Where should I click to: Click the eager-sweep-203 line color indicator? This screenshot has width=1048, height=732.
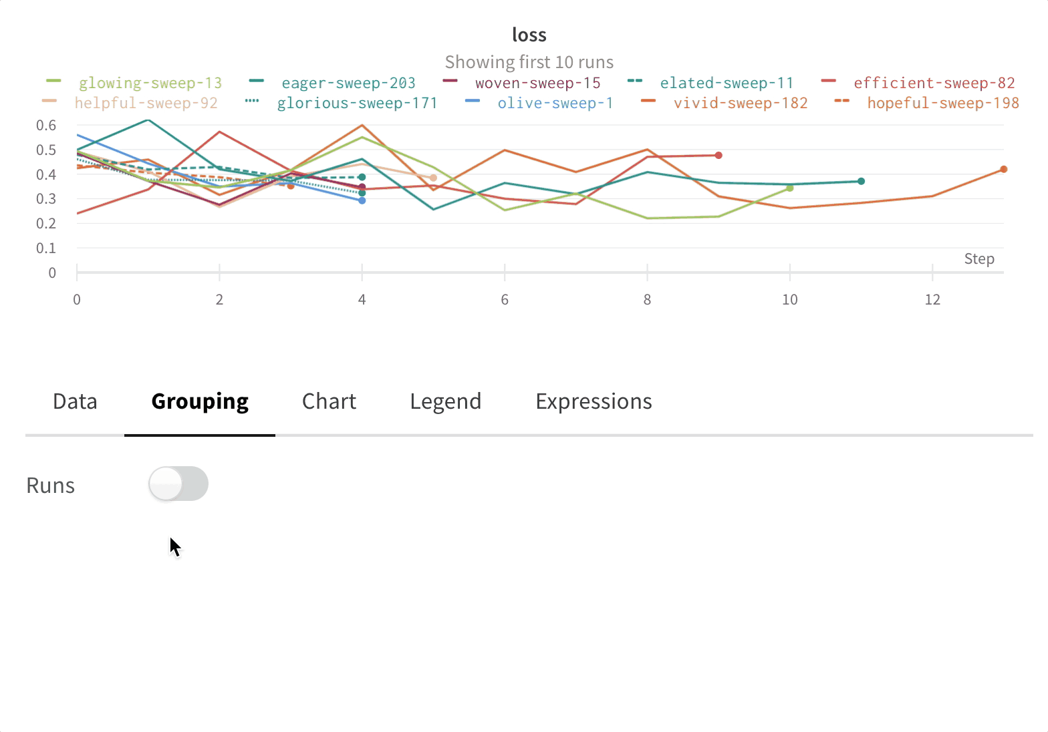click(257, 82)
